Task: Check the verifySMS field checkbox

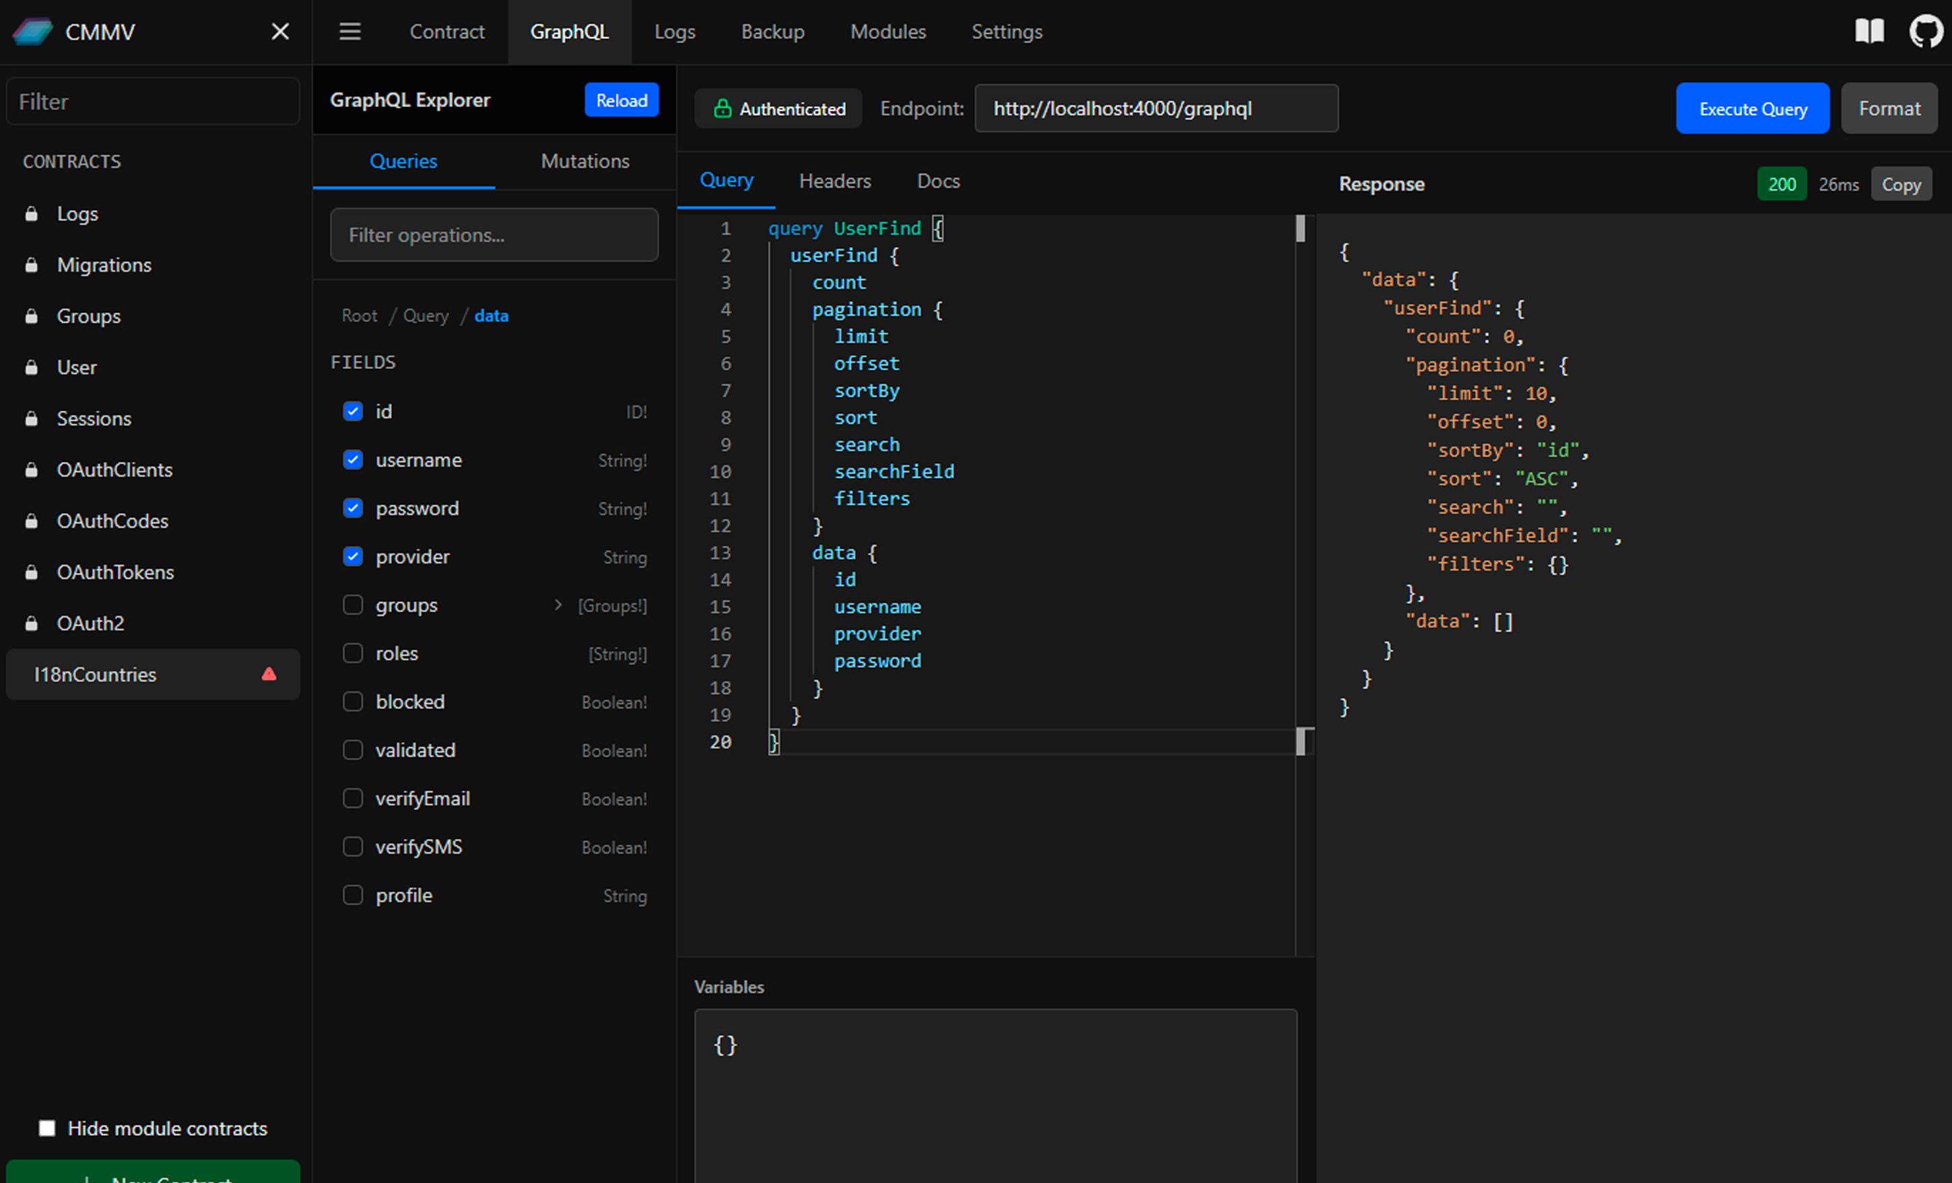Action: point(353,846)
